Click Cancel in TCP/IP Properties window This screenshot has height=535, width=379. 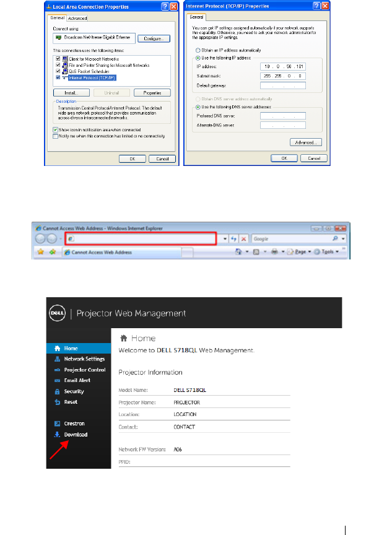(314, 159)
